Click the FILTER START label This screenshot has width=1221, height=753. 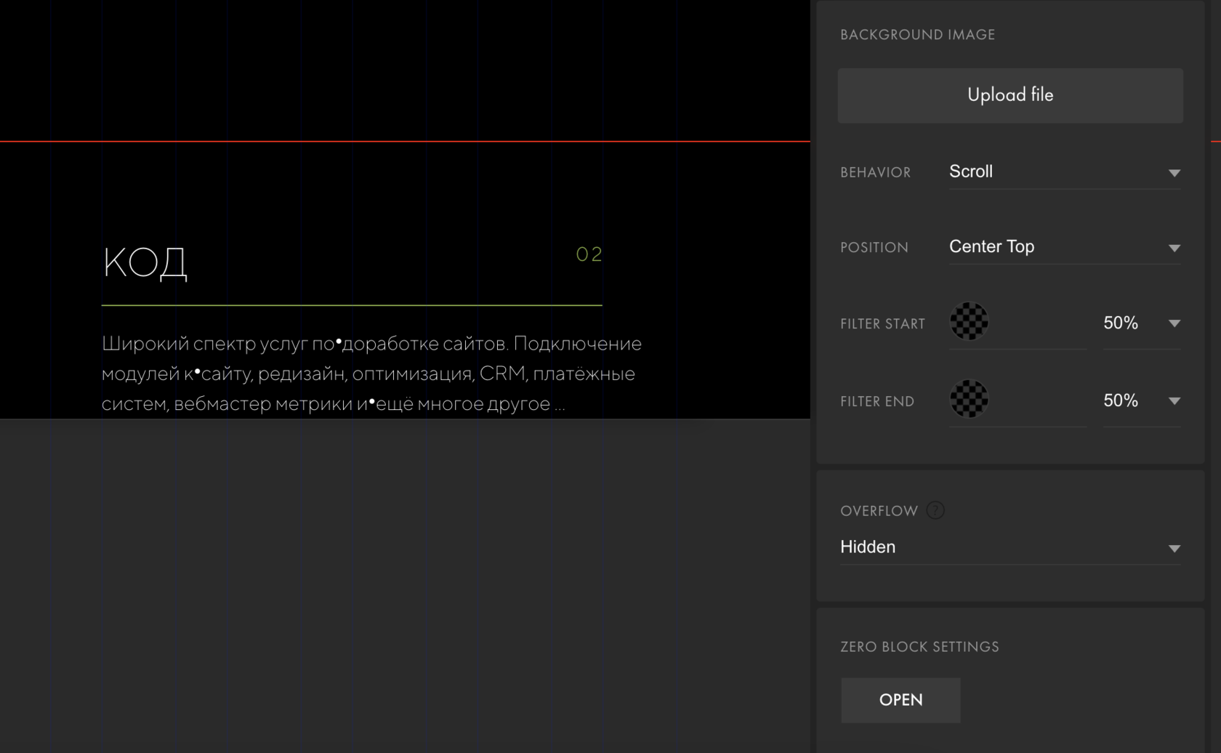click(882, 324)
